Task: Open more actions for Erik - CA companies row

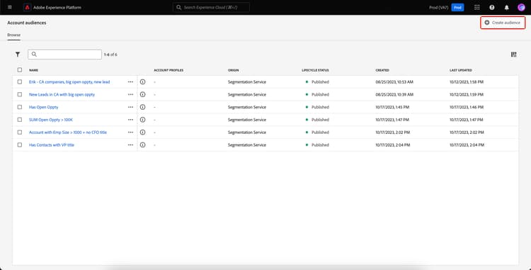Action: tap(131, 82)
